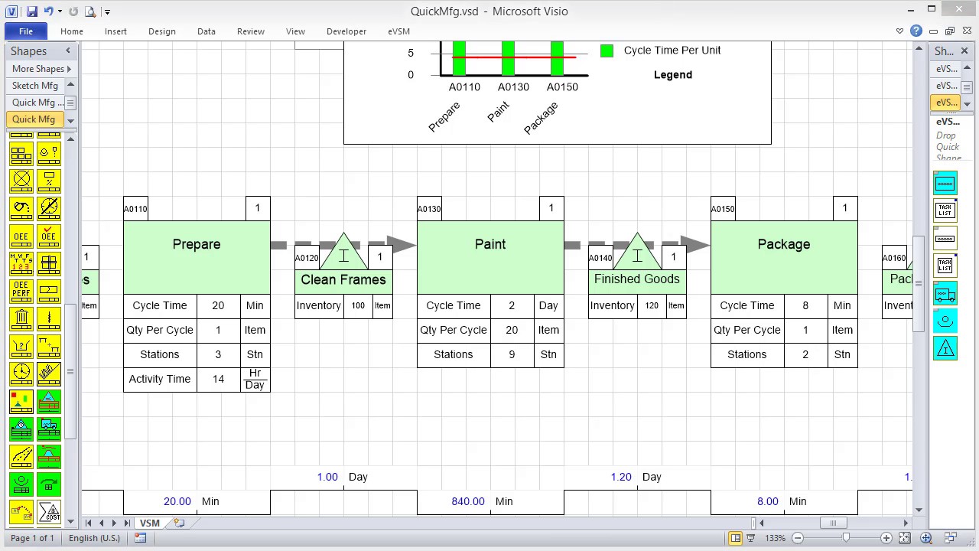The height and width of the screenshot is (551, 979).
Task: Select the OEE with checkmark shape
Action: click(x=49, y=236)
